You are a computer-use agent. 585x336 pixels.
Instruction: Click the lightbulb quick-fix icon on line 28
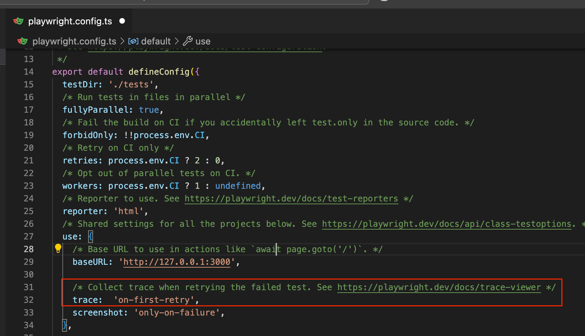[x=58, y=248]
